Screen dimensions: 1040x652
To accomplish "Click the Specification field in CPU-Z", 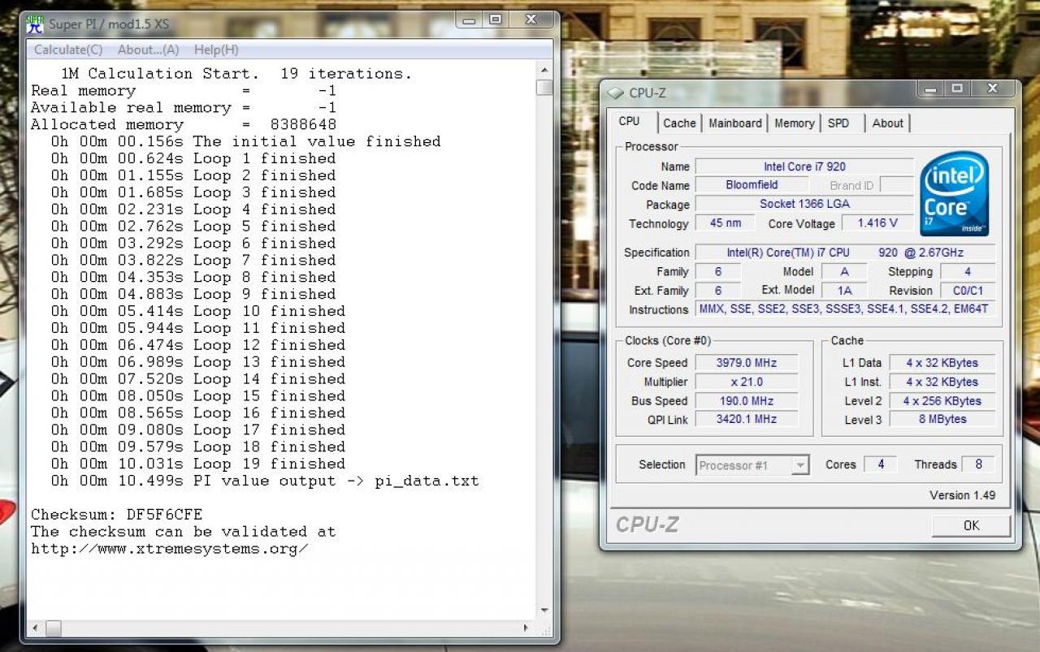I will (845, 253).
